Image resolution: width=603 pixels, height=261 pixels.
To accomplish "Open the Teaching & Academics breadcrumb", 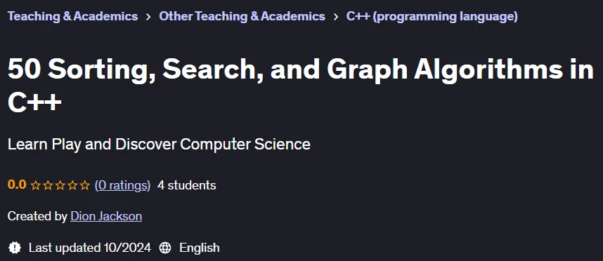I will [x=72, y=16].
